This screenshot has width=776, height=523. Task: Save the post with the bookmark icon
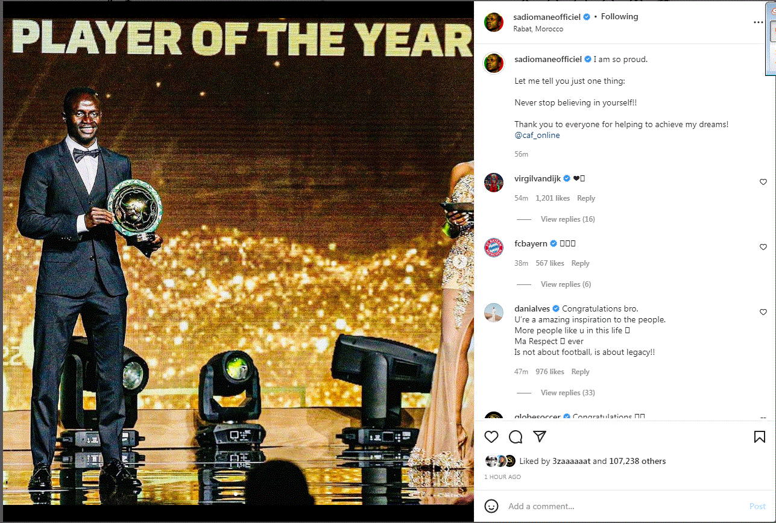pos(760,437)
